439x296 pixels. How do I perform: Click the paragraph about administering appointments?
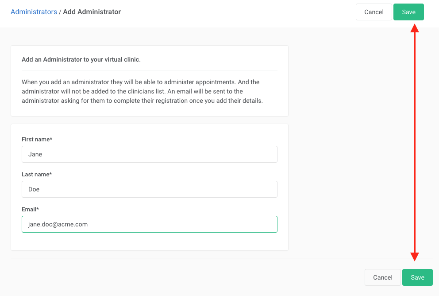[x=142, y=91]
